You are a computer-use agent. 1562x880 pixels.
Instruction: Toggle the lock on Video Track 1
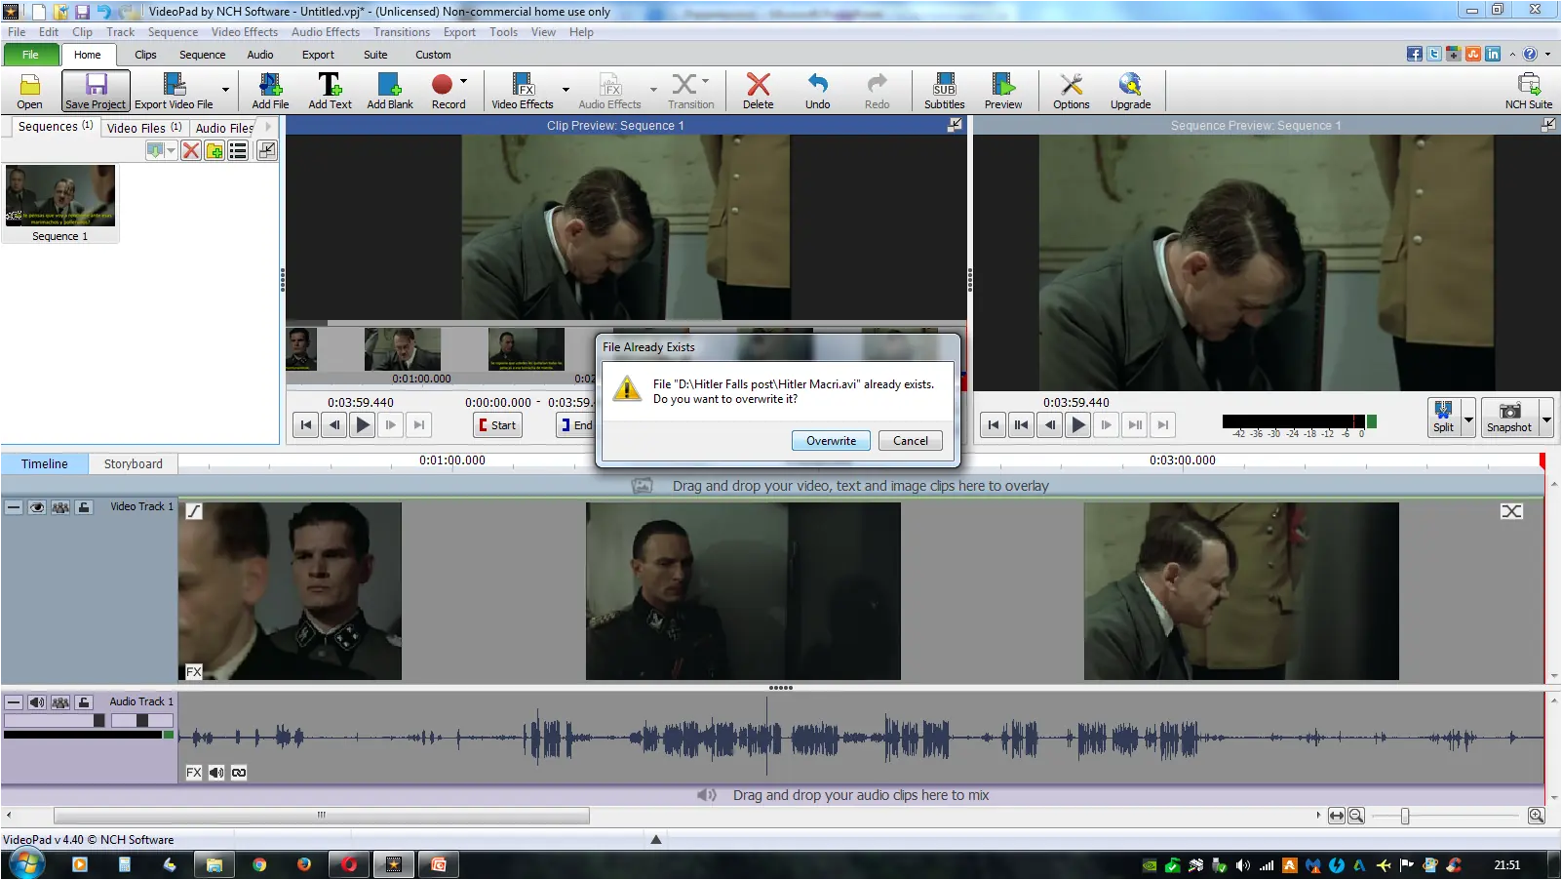click(84, 507)
